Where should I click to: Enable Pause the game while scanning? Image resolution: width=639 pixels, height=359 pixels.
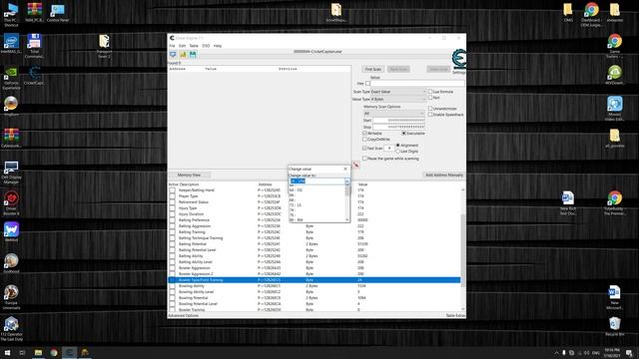pos(364,159)
